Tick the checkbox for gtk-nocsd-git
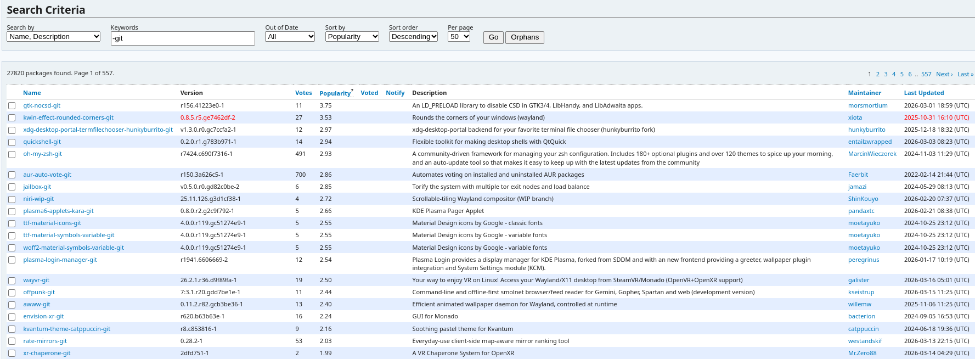This screenshot has height=359, width=975. point(12,105)
